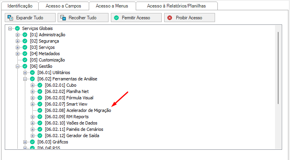This screenshot has width=290, height=160.
Task: Expand the [06.02.09] RM Reports node
Action: pyautogui.click(x=32, y=117)
